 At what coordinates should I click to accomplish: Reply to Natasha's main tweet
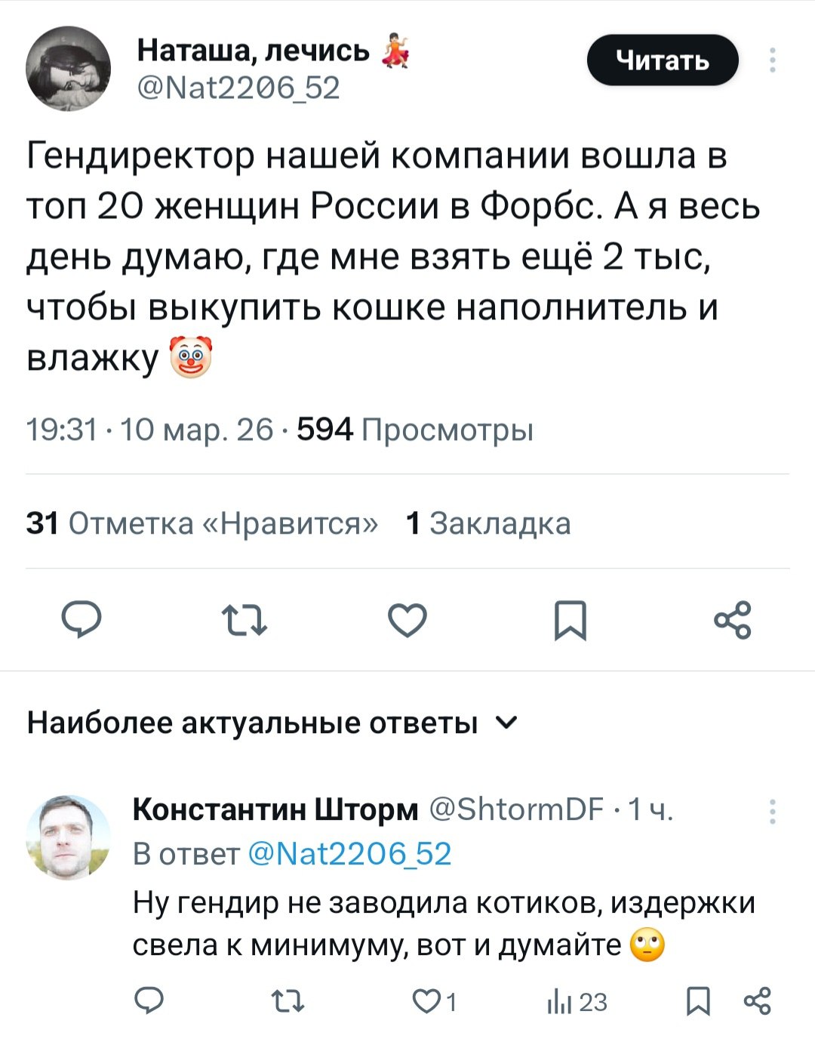pos(81,620)
